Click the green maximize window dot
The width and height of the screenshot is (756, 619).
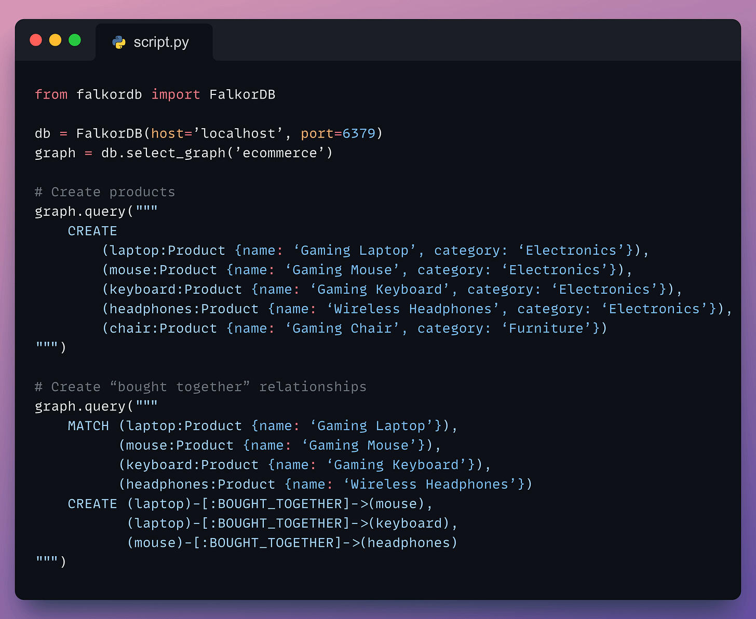coord(75,40)
